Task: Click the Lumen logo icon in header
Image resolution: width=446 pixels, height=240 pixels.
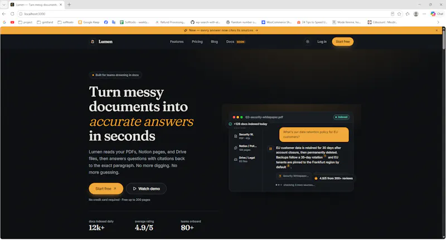Action: (x=93, y=42)
